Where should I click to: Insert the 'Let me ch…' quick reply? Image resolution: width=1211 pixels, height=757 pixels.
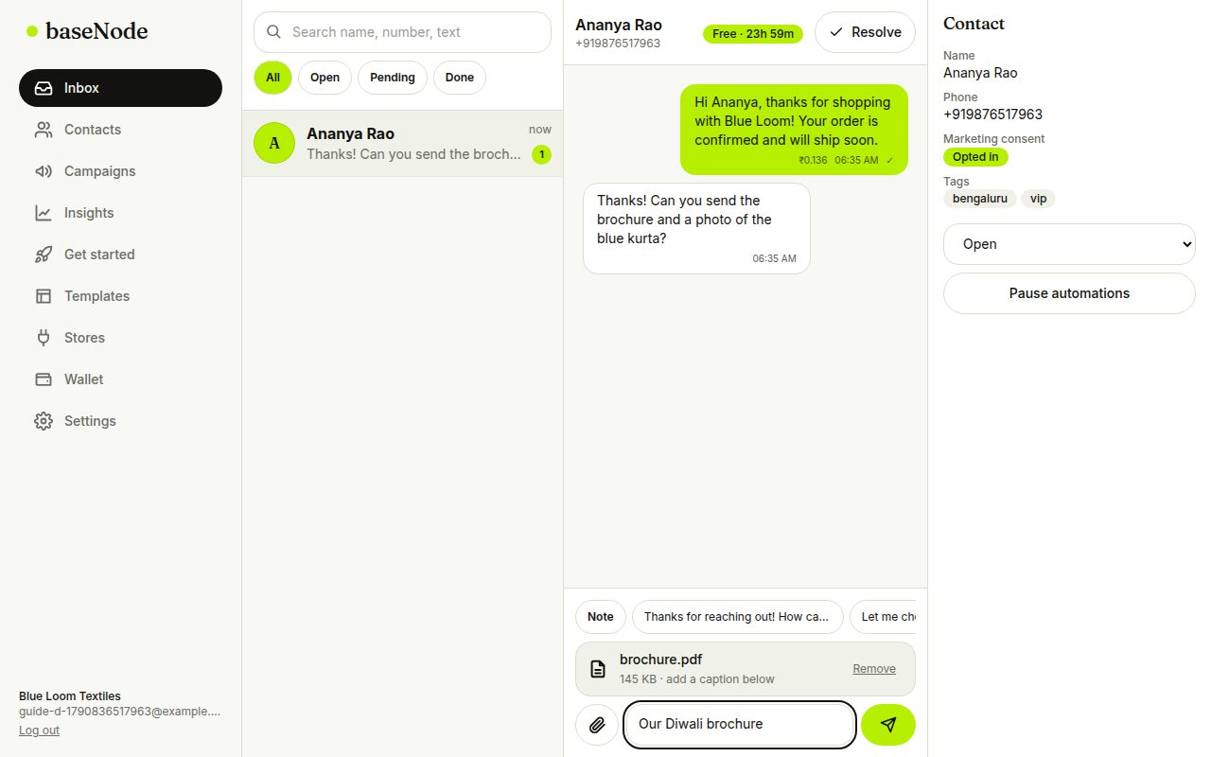click(x=883, y=617)
